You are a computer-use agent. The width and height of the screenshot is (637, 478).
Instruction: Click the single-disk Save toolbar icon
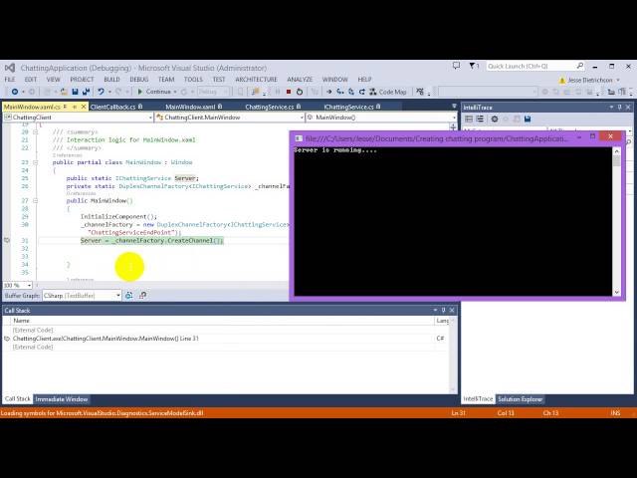pos(75,92)
